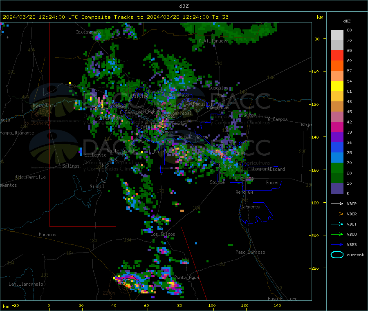Click the Nihuil map label

96,186
